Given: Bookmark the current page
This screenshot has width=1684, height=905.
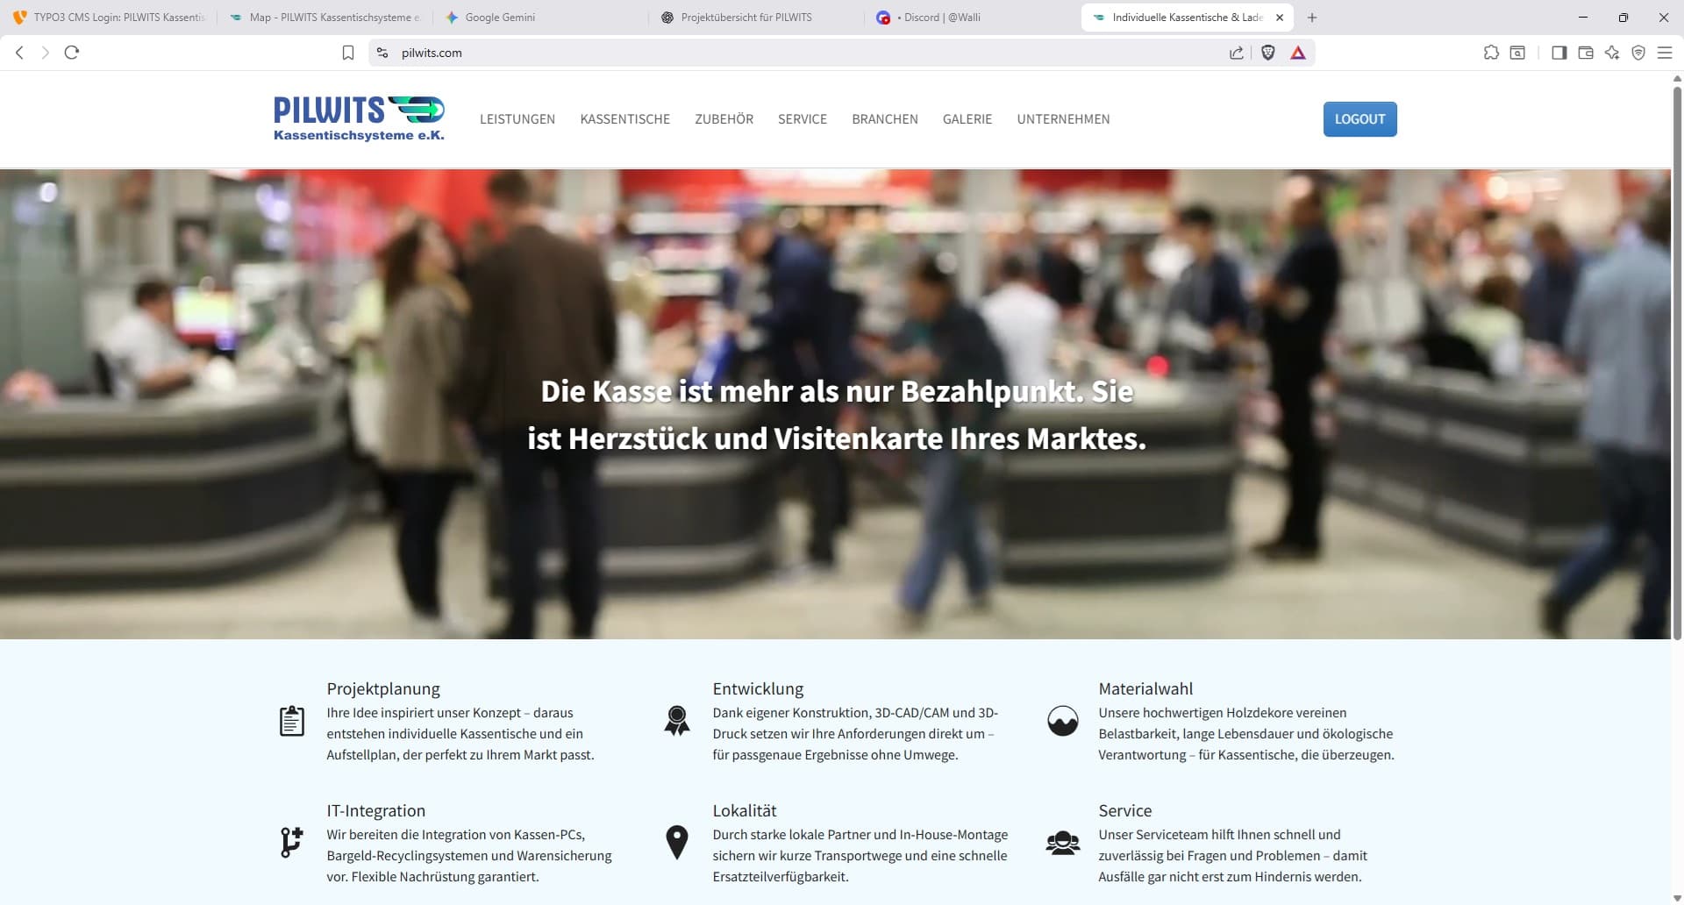Looking at the screenshot, I should coord(347,53).
